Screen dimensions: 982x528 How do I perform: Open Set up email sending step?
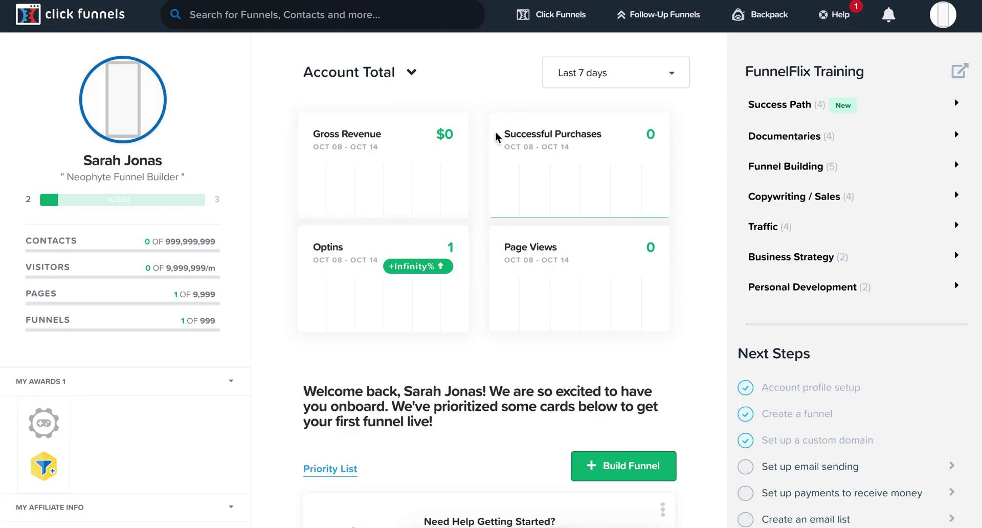[810, 466]
